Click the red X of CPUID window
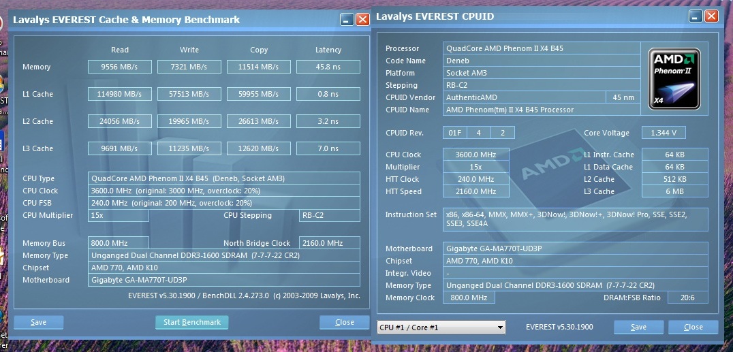This screenshot has width=733, height=352. click(711, 16)
